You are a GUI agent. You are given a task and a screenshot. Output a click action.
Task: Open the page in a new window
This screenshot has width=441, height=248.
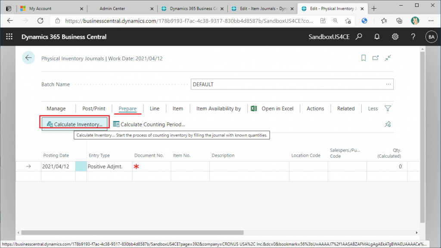click(376, 58)
